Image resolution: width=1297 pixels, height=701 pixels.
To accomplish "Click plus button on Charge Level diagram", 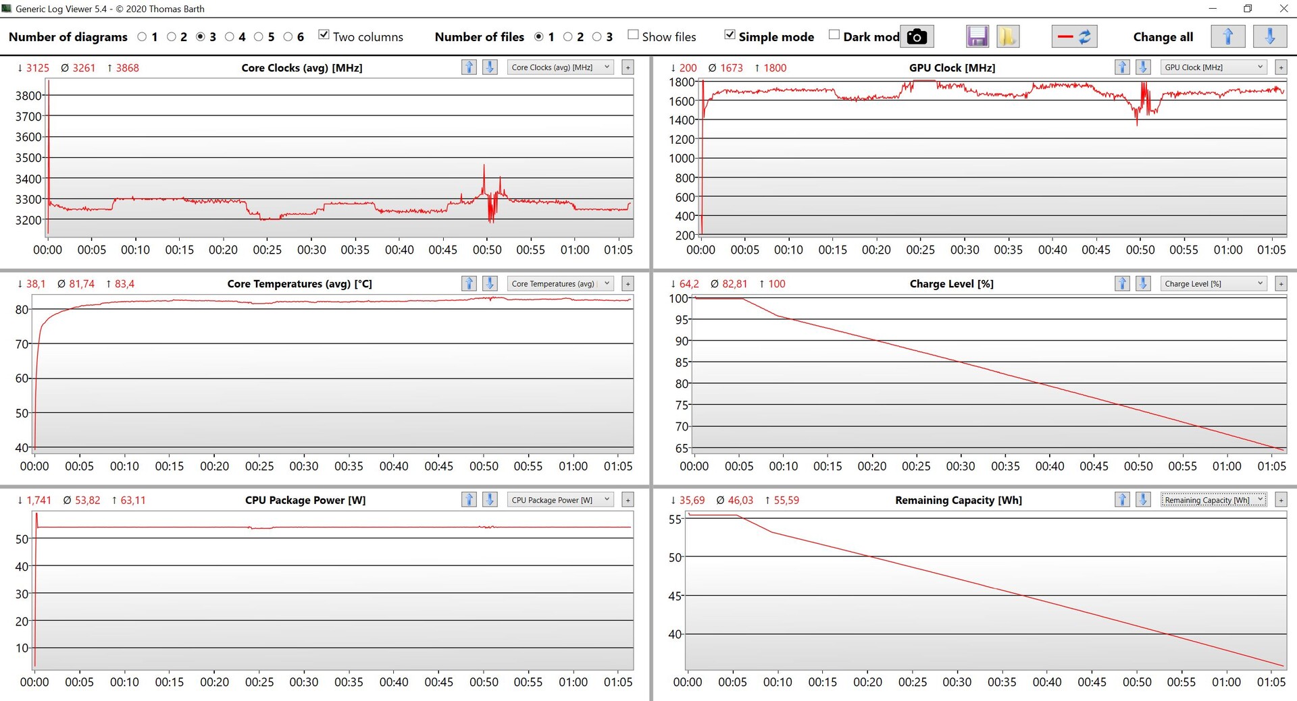I will coord(1281,284).
